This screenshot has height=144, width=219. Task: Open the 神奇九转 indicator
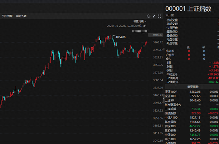[x=21, y=16]
